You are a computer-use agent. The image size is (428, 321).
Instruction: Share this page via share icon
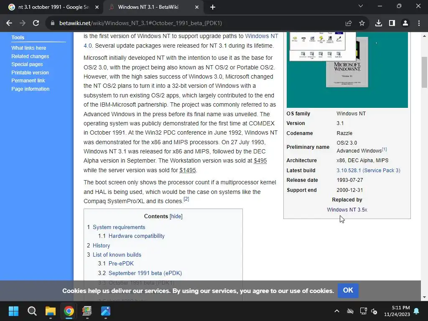[349, 23]
